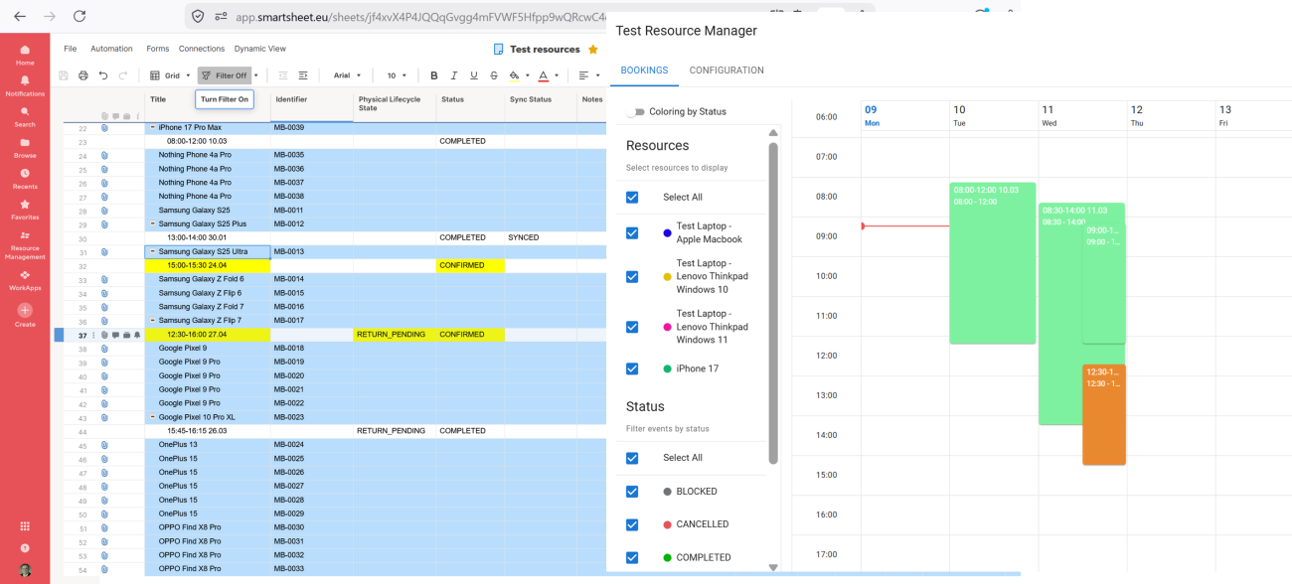The height and width of the screenshot is (584, 1292).
Task: Uncheck the CANCELLED status filter
Action: click(x=632, y=524)
